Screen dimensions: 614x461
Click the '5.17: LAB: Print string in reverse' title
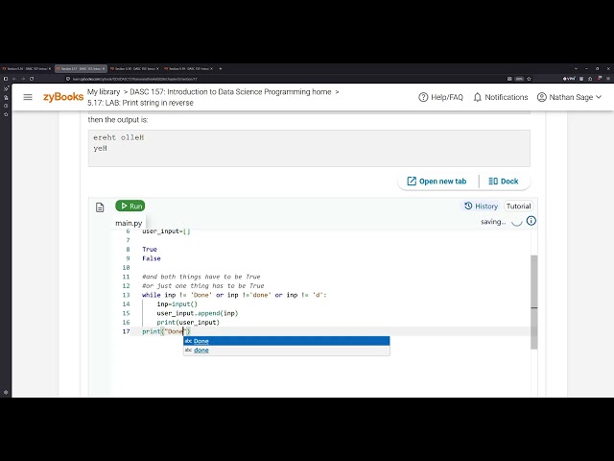tap(140, 103)
